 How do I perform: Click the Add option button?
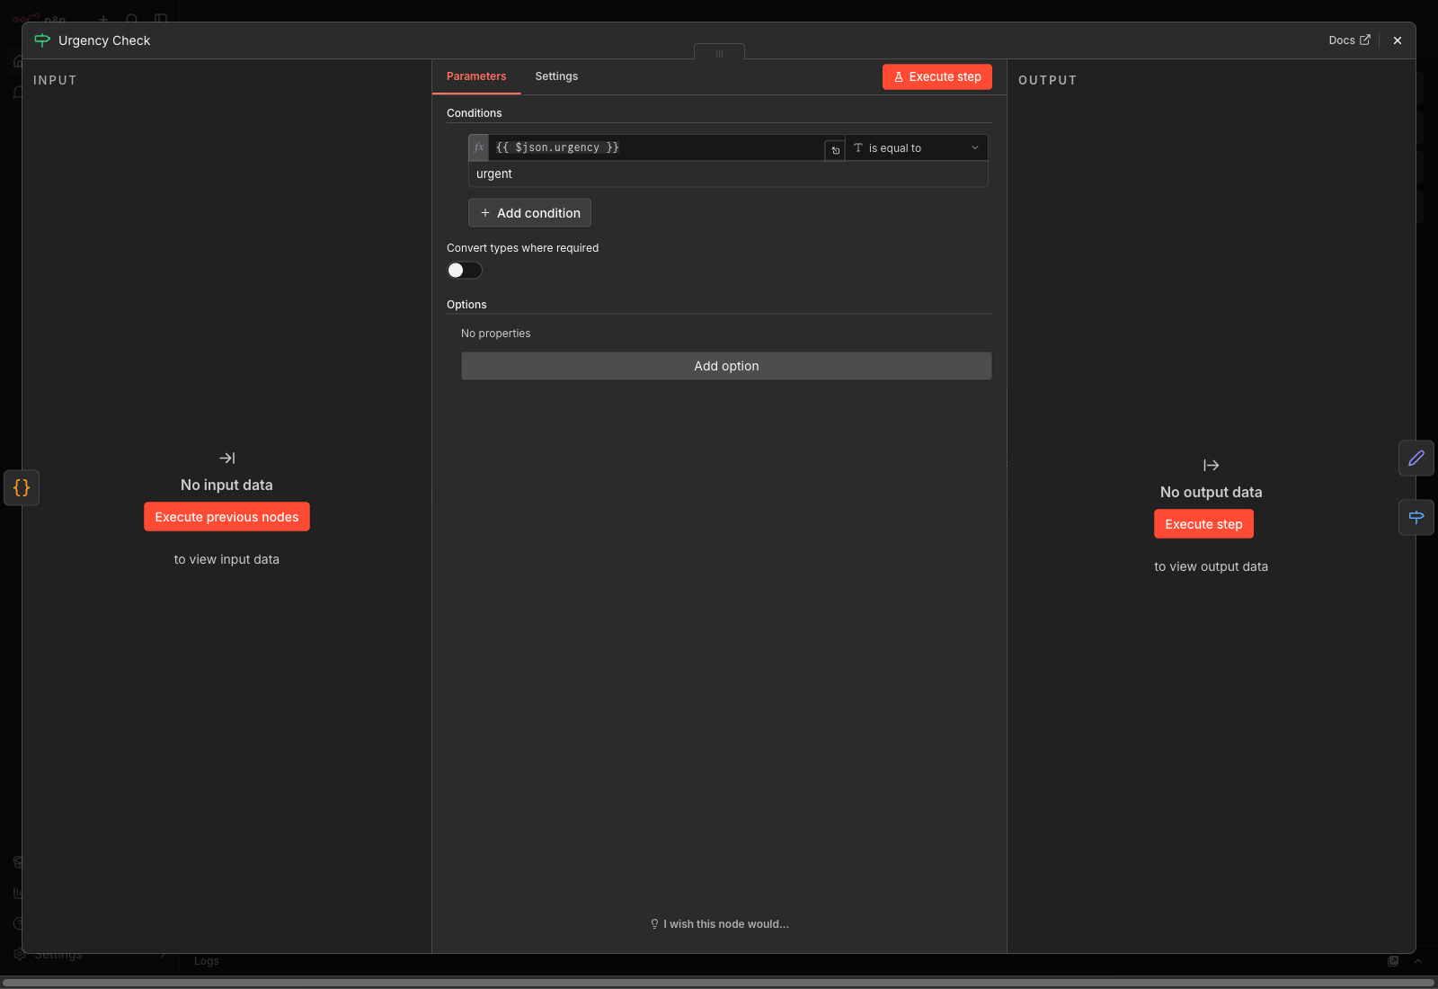point(726,366)
